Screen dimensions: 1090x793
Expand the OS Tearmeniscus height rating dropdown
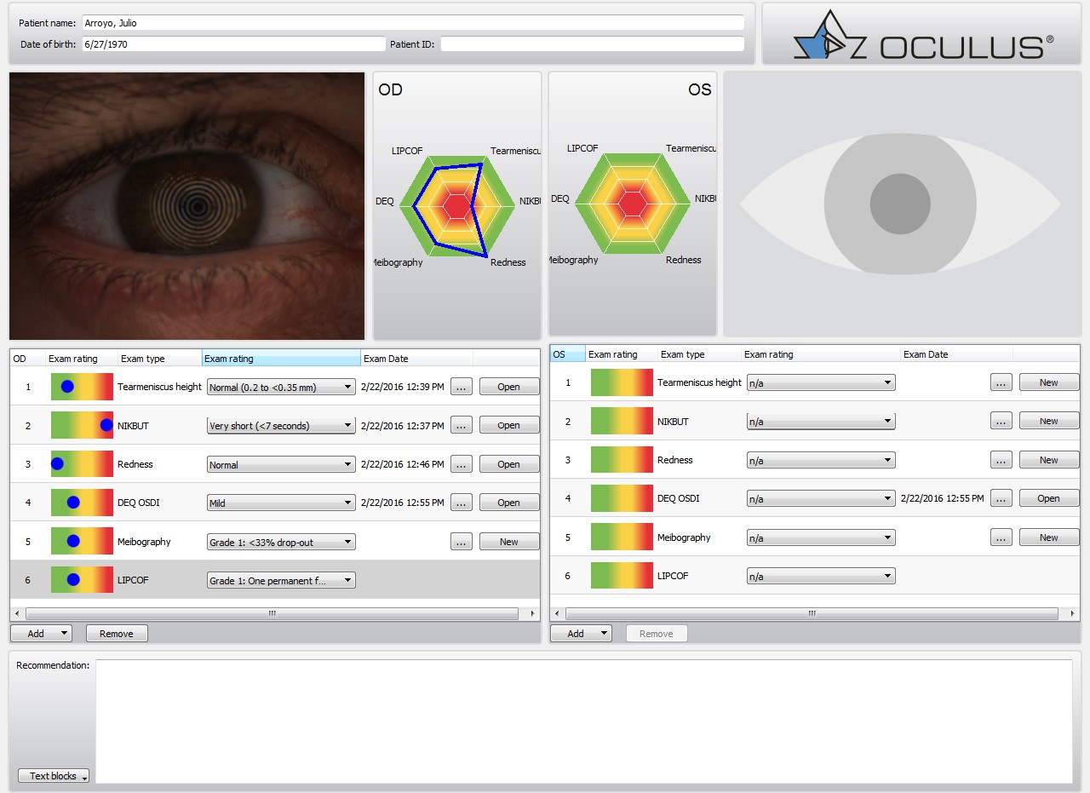click(x=821, y=383)
